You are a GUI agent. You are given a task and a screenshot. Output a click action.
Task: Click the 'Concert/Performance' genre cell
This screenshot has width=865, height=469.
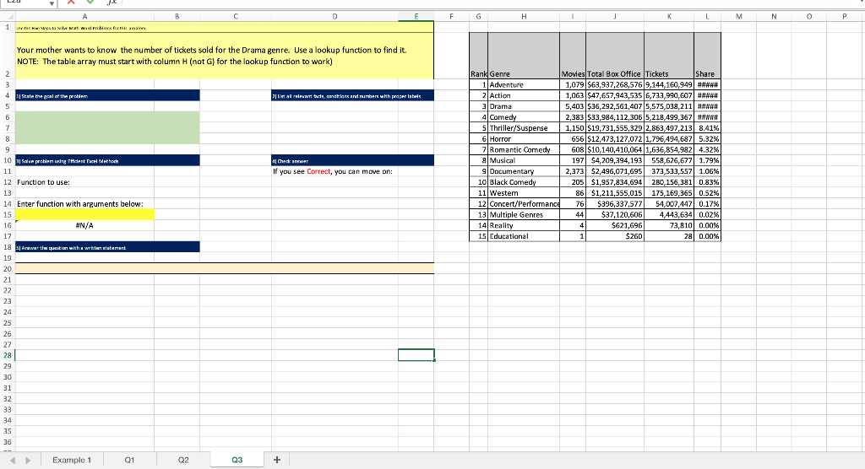(x=524, y=204)
